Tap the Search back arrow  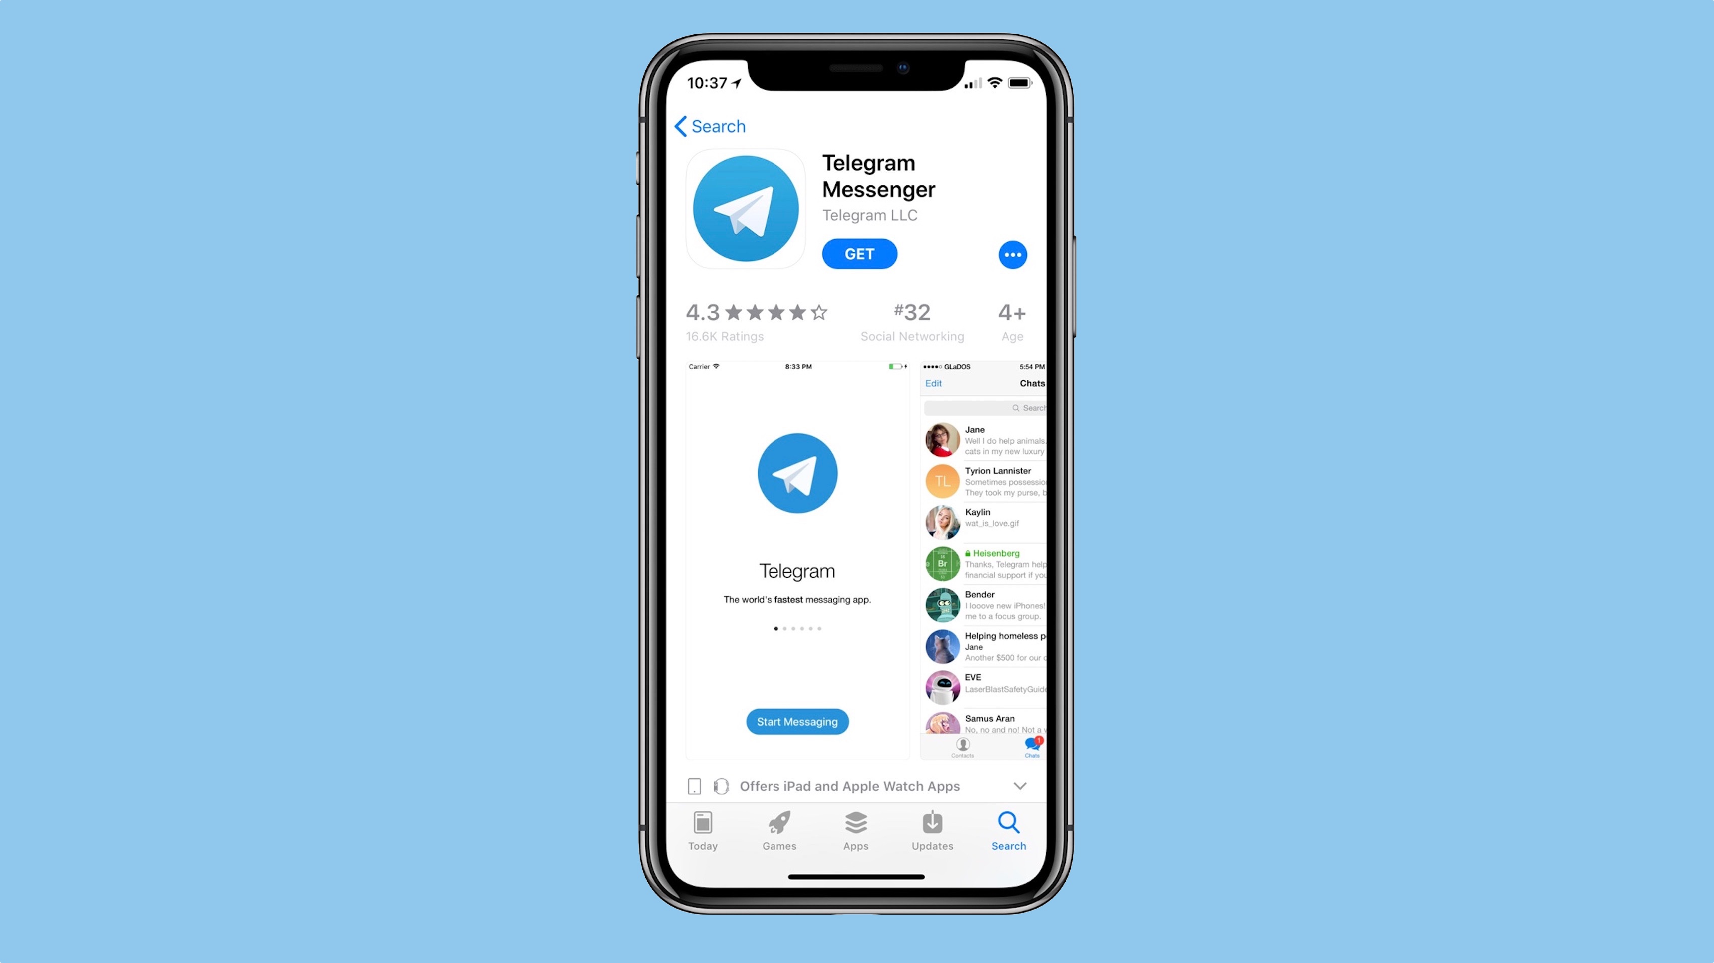tap(678, 126)
